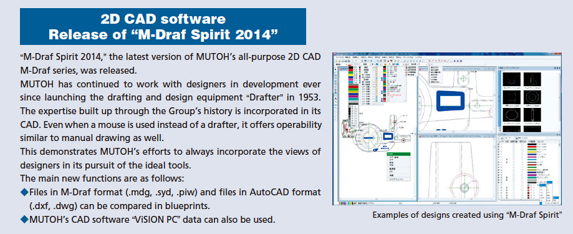Click the red icon on lower-right drawing window title

[420, 137]
